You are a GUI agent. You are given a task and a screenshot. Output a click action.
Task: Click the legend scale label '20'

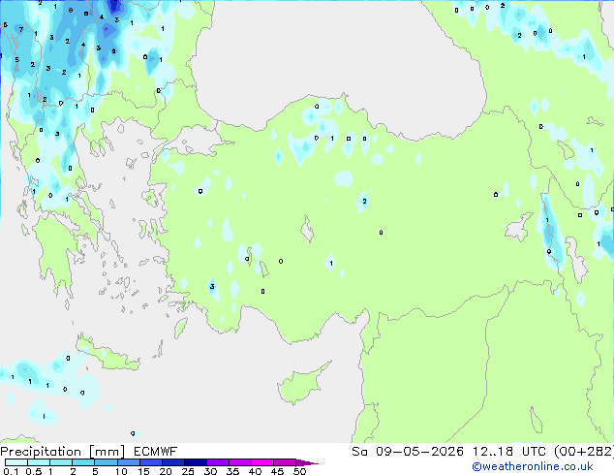click(166, 471)
